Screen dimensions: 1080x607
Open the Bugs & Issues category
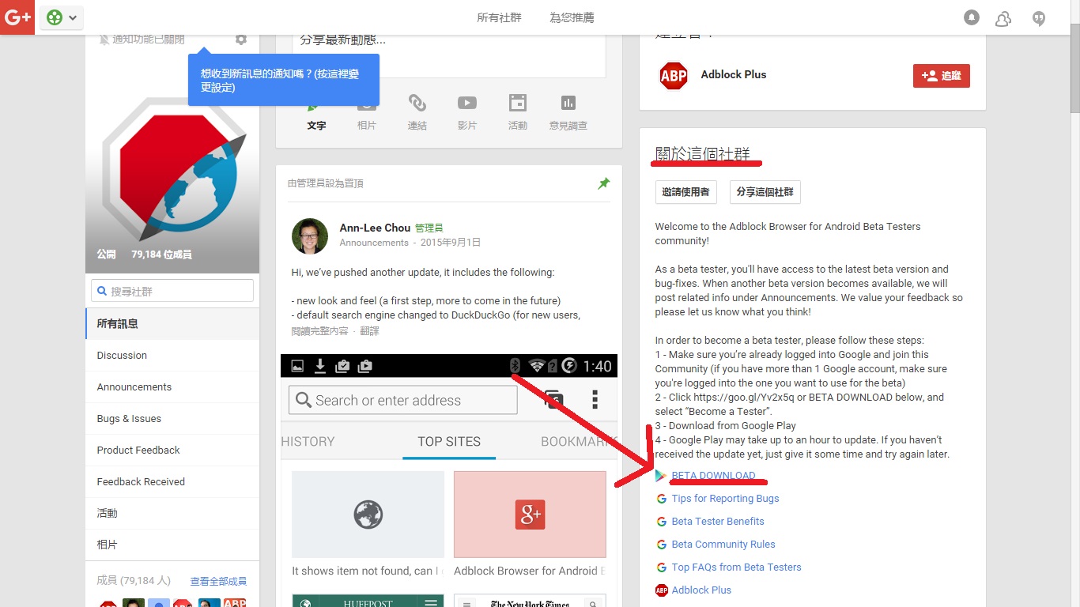point(172,418)
